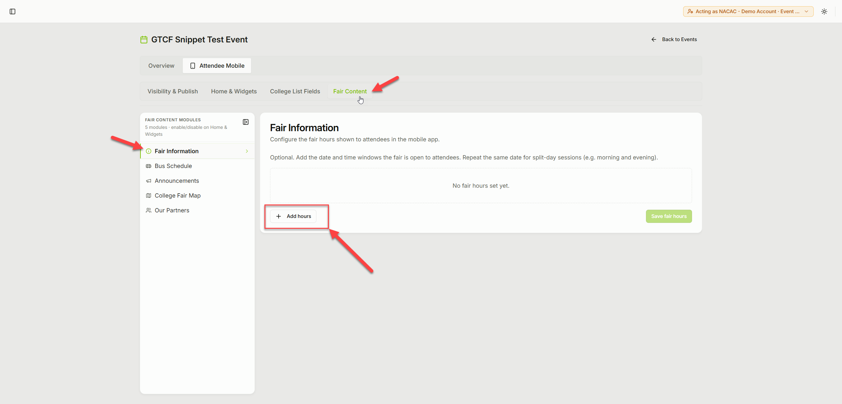Click the back arrow icon
842x404 pixels.
click(654, 39)
